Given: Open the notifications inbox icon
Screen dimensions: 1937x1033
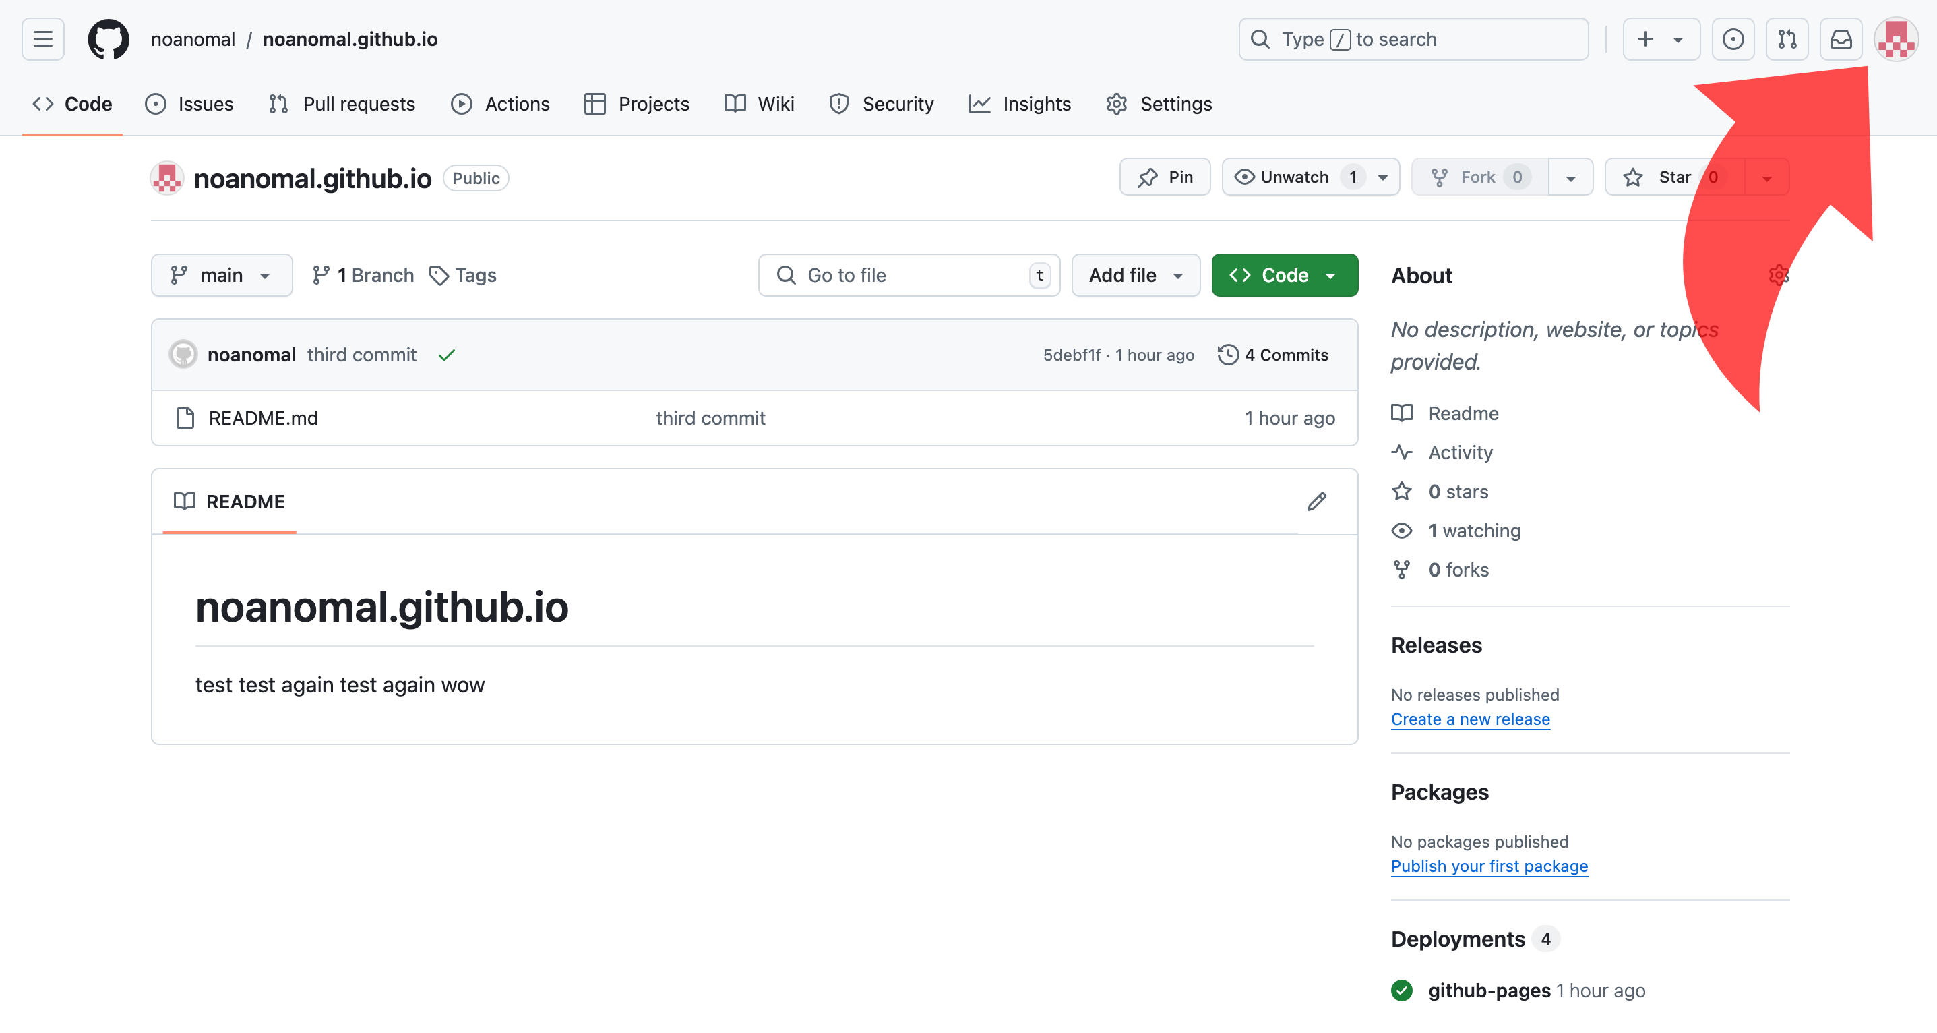Looking at the screenshot, I should 1840,39.
